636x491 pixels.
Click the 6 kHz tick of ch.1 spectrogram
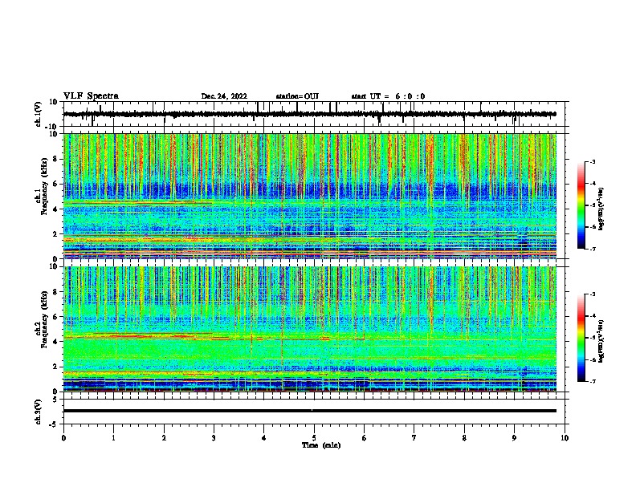tap(56, 185)
